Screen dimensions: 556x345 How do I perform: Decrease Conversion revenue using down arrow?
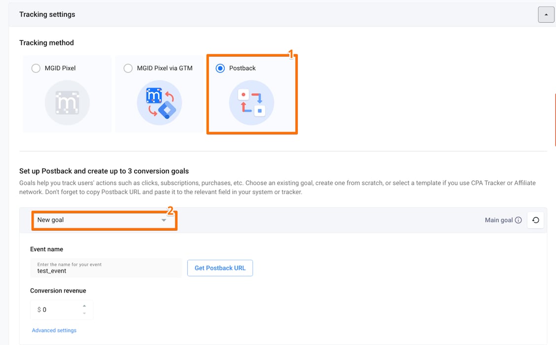[83, 312]
